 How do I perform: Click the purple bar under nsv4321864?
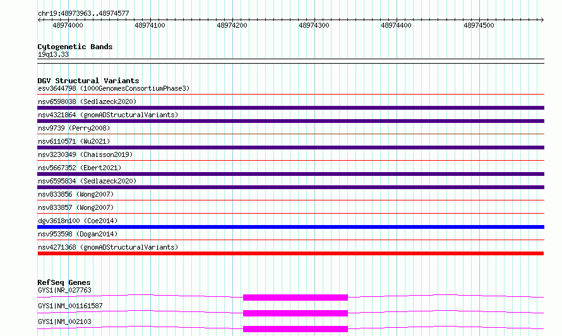(290, 121)
